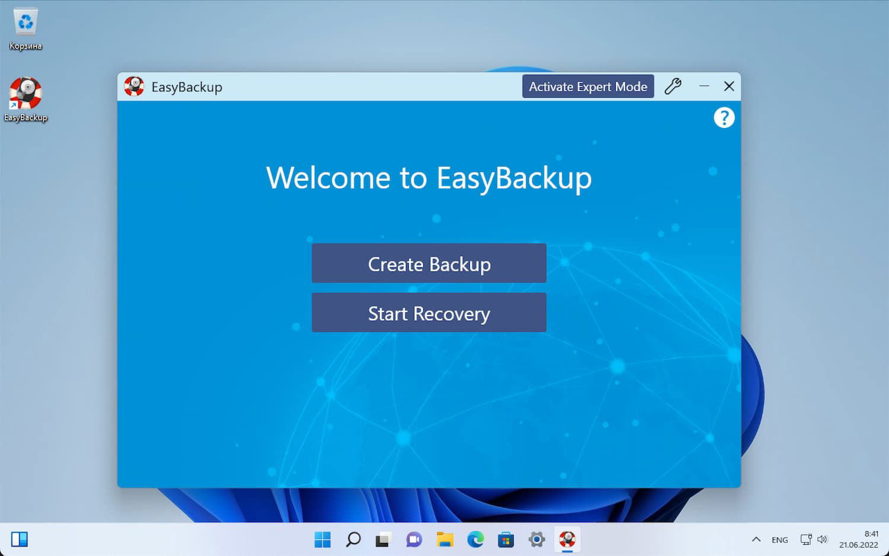Open Microsoft Store from taskbar

tap(506, 539)
